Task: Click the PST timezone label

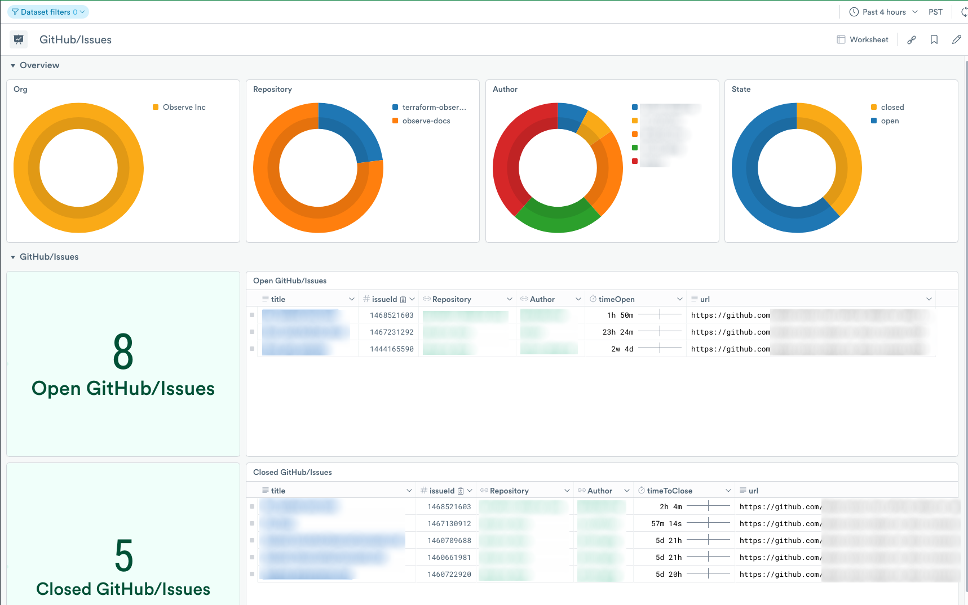Action: coord(935,12)
